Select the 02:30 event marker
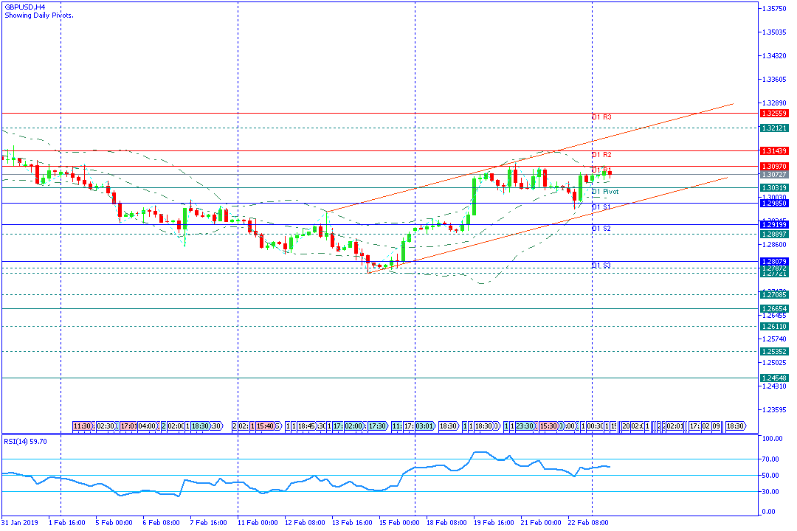The height and width of the screenshot is (531, 797). [106, 426]
